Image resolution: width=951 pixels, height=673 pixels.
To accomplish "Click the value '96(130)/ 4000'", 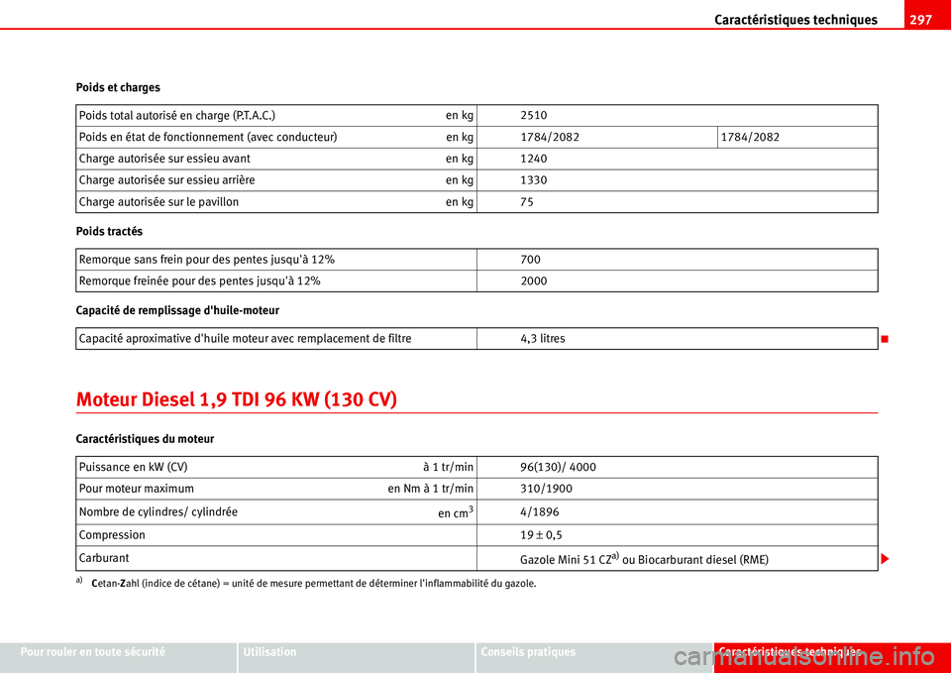I will click(x=558, y=467).
